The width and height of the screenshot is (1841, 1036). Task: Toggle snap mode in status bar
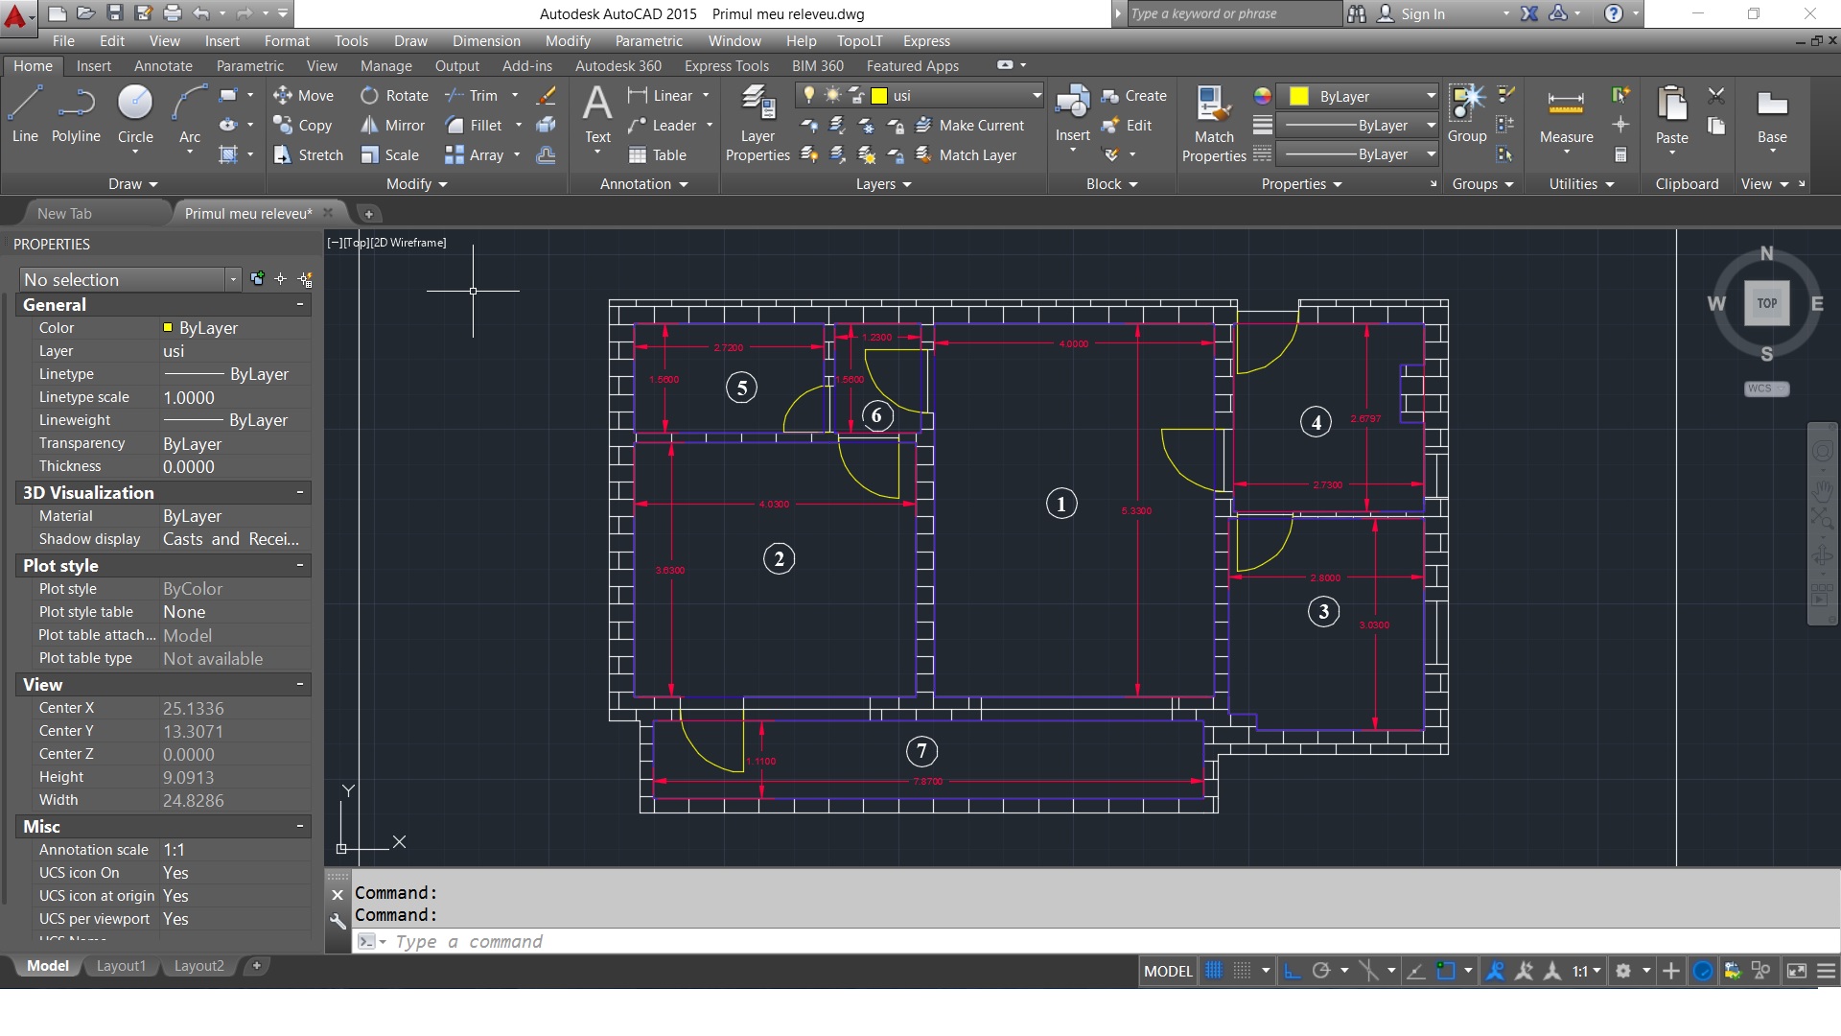tap(1242, 971)
